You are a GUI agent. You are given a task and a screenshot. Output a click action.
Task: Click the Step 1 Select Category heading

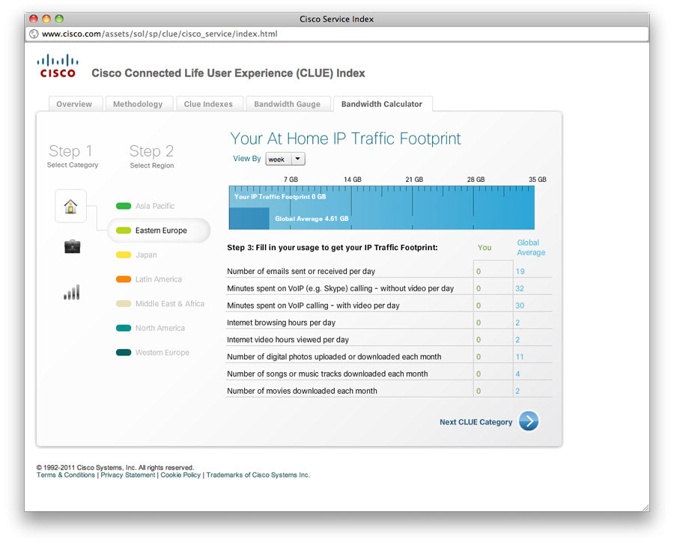click(72, 156)
